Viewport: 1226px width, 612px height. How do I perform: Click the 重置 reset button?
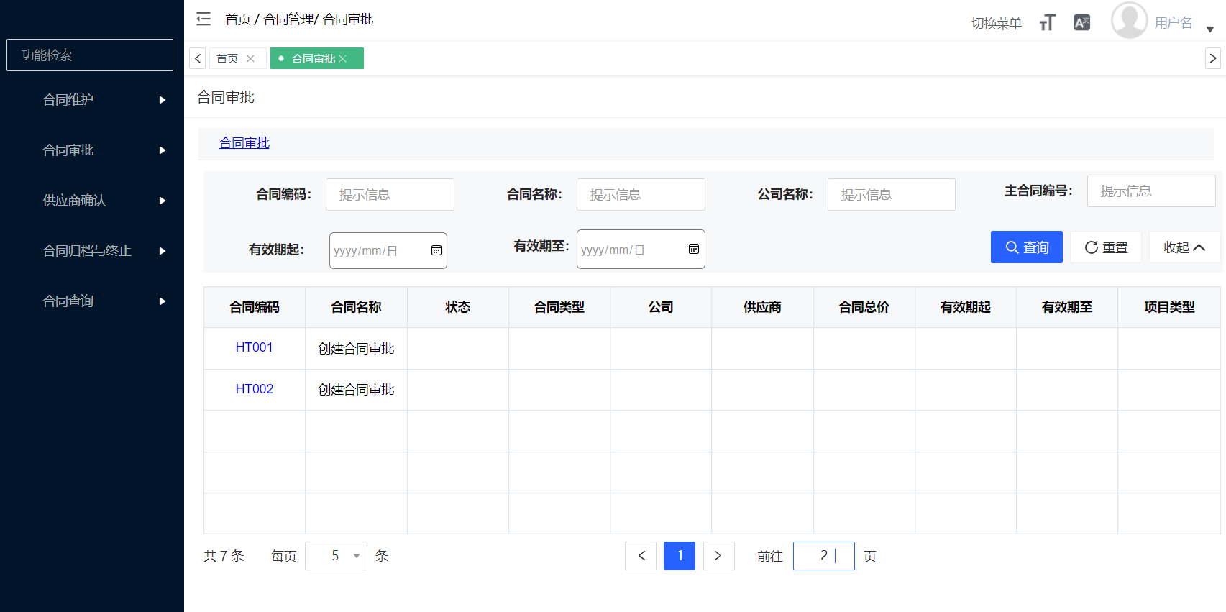(x=1106, y=247)
